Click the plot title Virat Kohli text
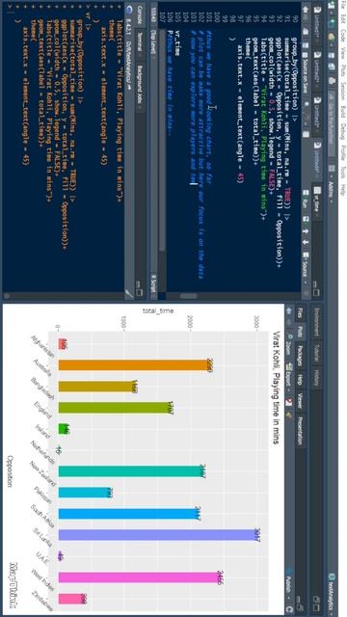The width and height of the screenshot is (347, 617). point(276,388)
